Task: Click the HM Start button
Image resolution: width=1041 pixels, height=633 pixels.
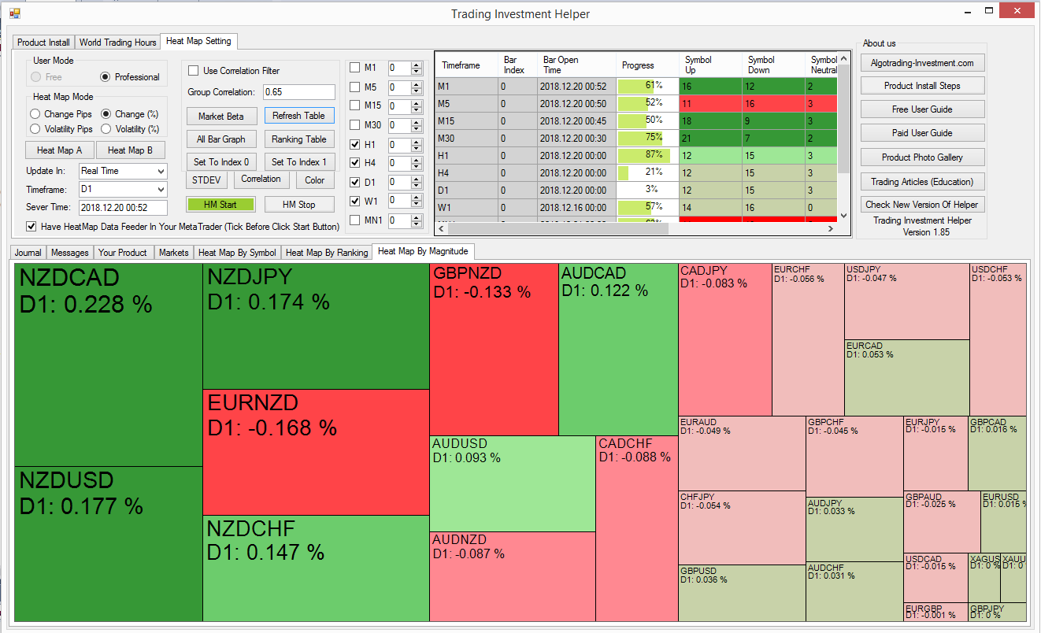Action: coord(221,205)
